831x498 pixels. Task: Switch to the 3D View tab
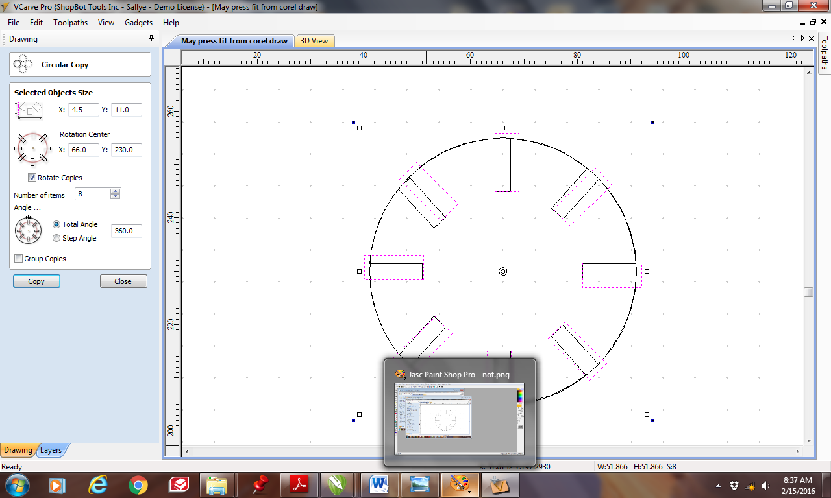[314, 40]
